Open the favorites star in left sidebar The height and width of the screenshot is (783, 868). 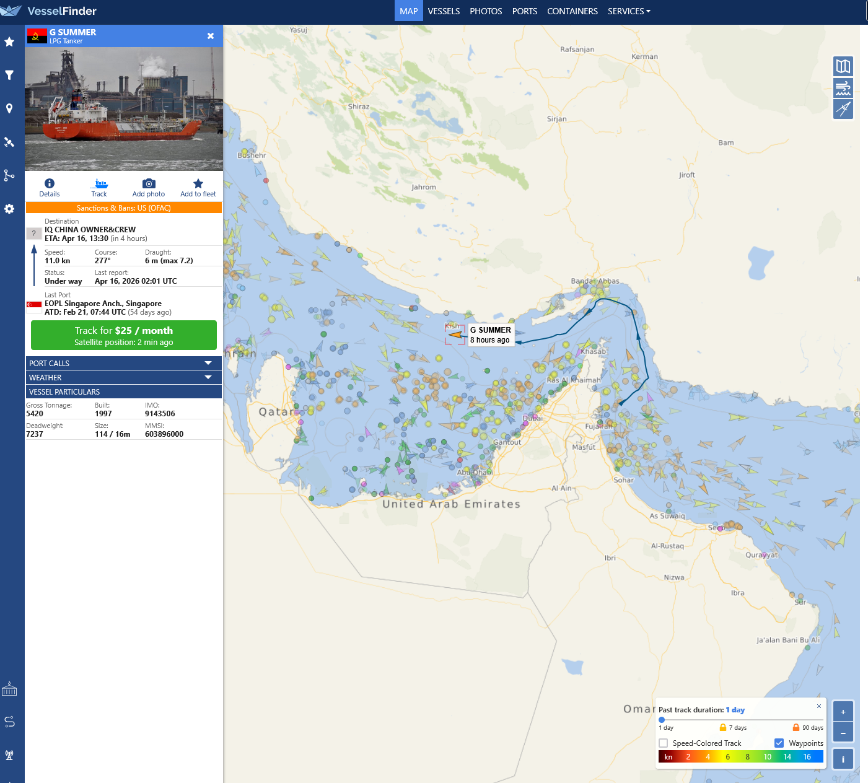pos(9,42)
